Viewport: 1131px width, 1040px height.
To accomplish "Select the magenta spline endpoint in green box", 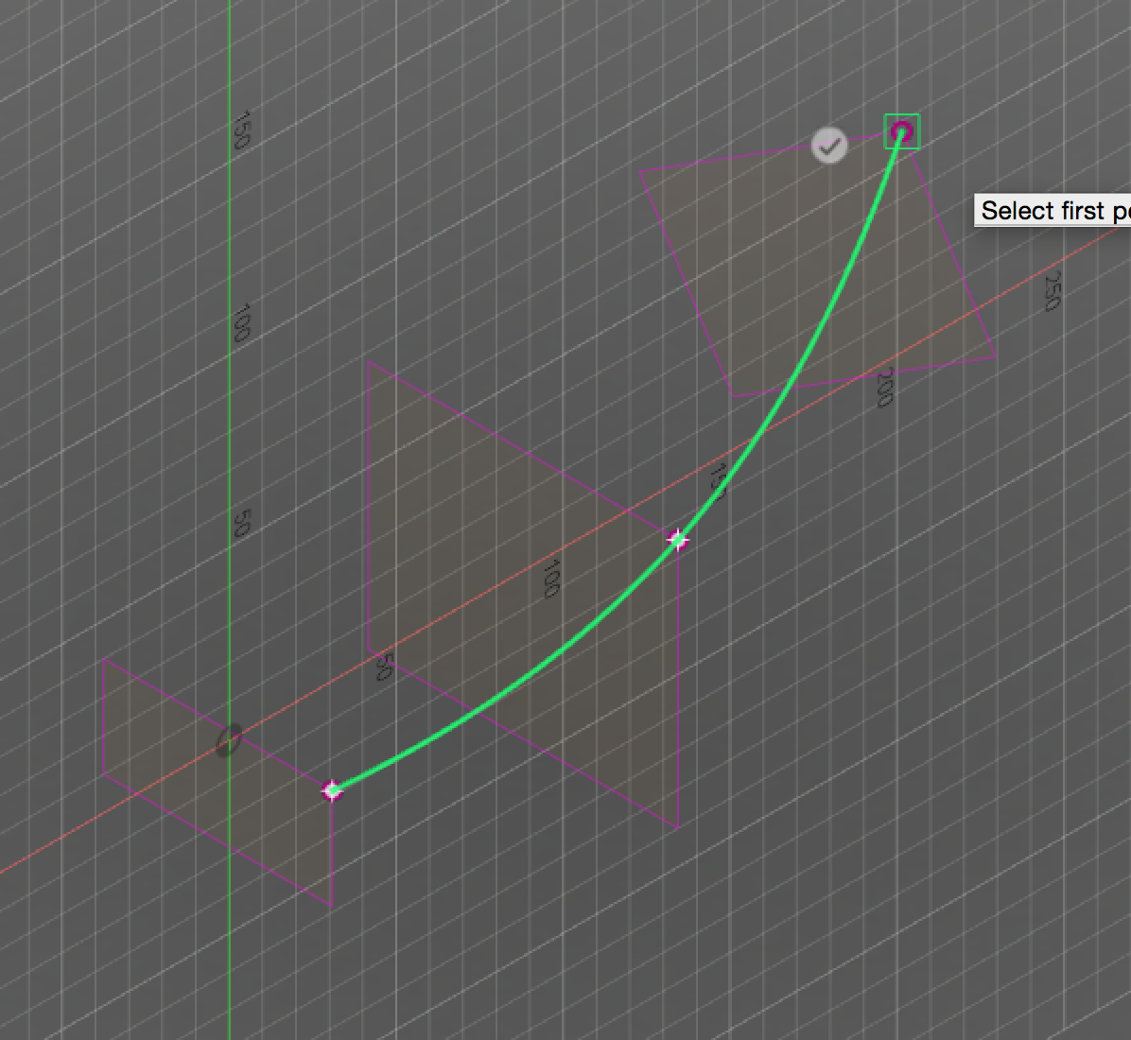I will (900, 132).
